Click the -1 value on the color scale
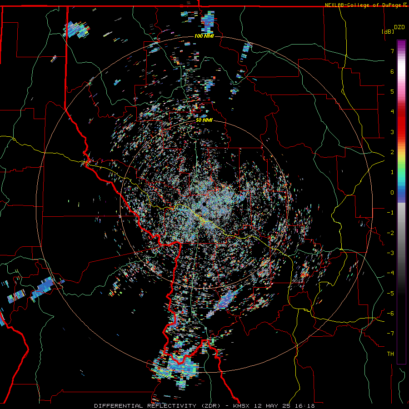This screenshot has width=409, height=409. (x=390, y=213)
